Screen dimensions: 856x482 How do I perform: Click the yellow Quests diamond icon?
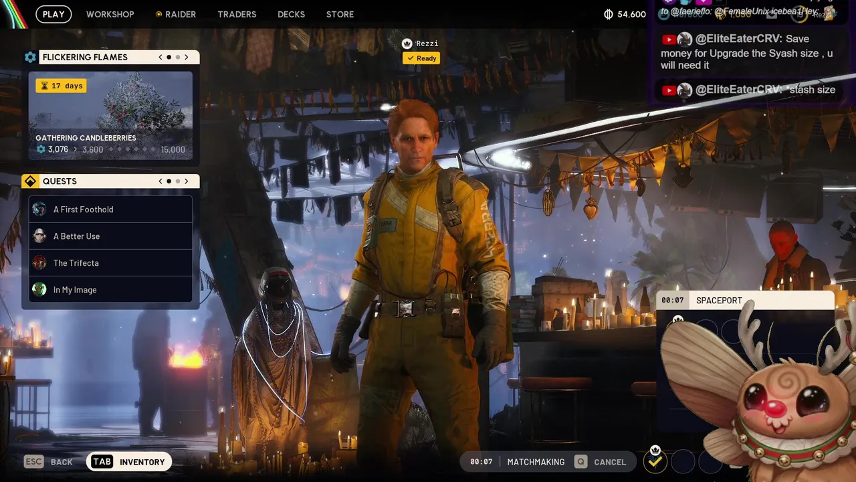[30, 181]
